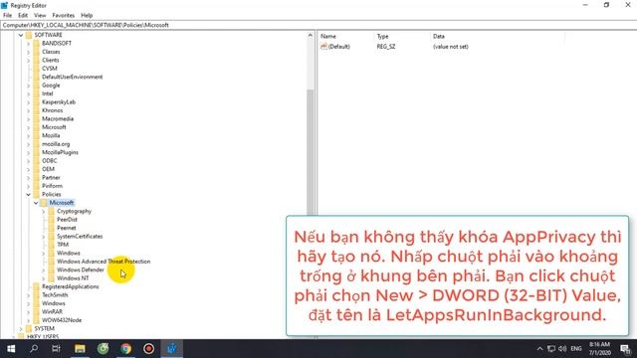The height and width of the screenshot is (358, 637).
Task: Select the Mozilla folder icon
Action: pos(36,135)
